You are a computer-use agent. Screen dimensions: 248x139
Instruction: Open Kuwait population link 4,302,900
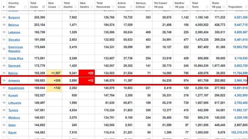click(x=241, y=95)
